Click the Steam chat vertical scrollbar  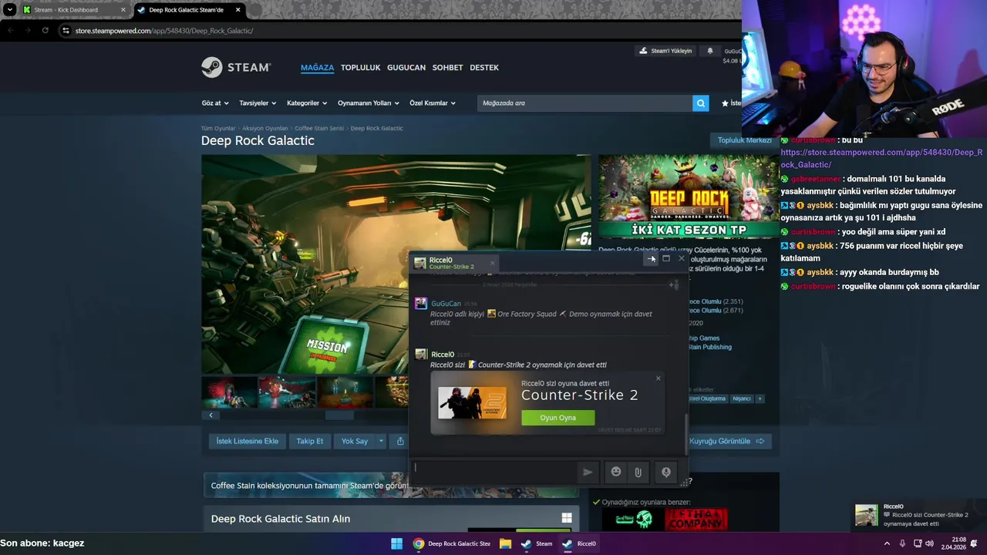point(686,434)
